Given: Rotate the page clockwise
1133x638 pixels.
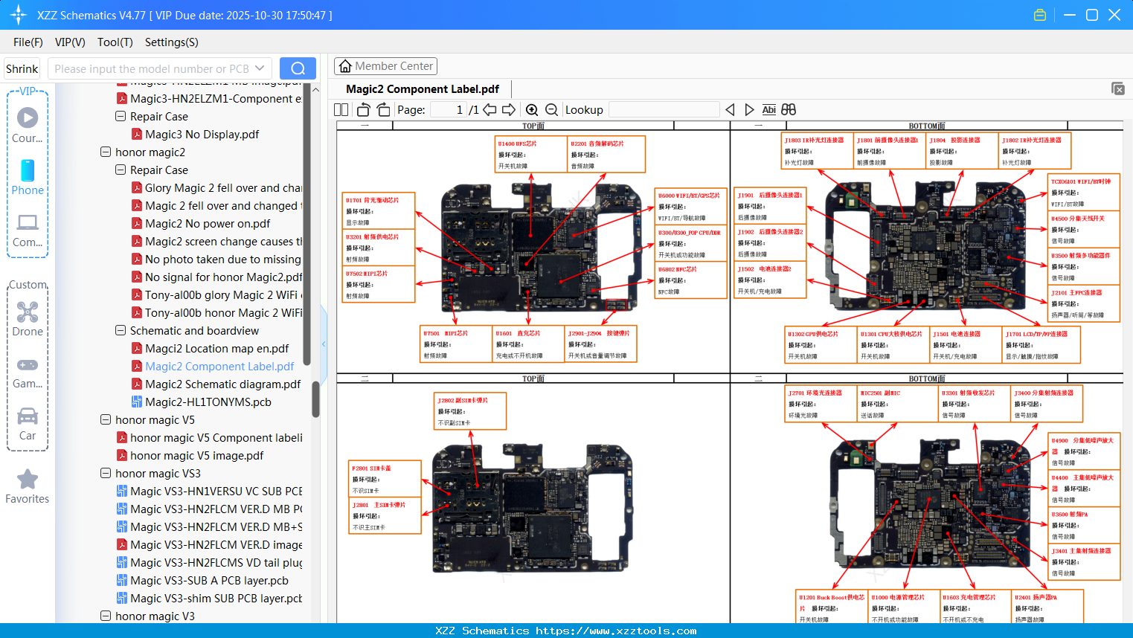Looking at the screenshot, I should 383,109.
